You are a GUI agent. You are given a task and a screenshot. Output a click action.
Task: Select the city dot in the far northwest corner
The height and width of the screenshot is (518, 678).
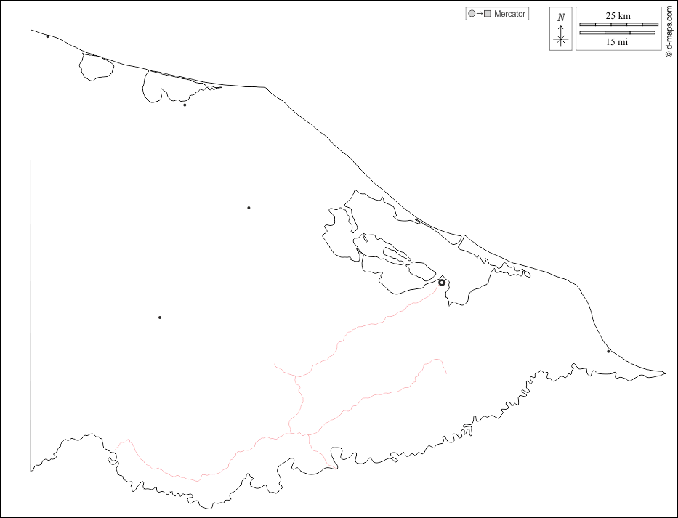click(x=48, y=36)
